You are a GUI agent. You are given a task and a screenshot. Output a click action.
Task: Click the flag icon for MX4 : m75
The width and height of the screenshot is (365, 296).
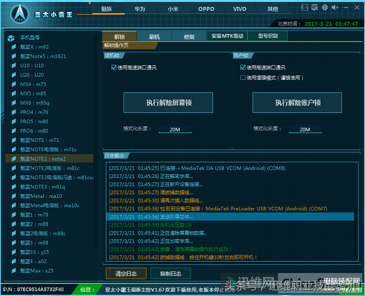pos(14,84)
